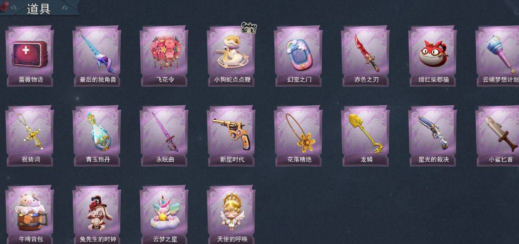
Task: Select the 牛啤背包 cow mug item
Action: [x=30, y=215]
